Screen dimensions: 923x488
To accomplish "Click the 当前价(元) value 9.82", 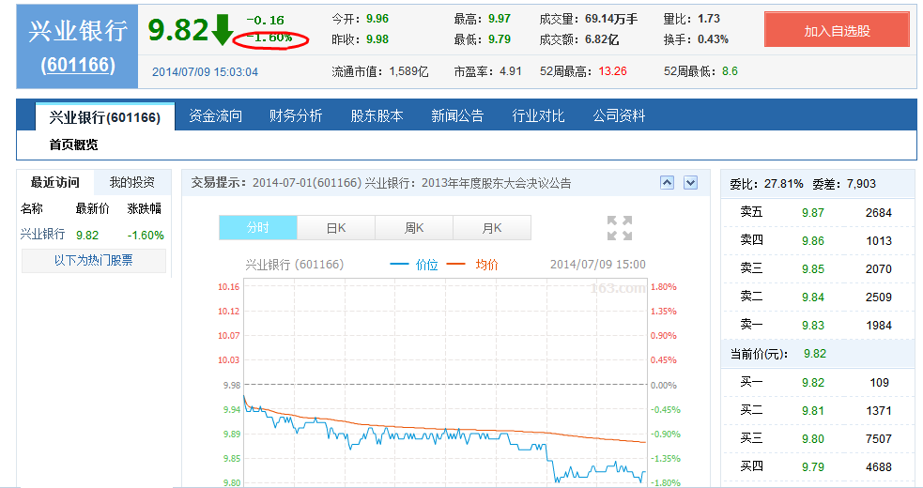I will (815, 354).
